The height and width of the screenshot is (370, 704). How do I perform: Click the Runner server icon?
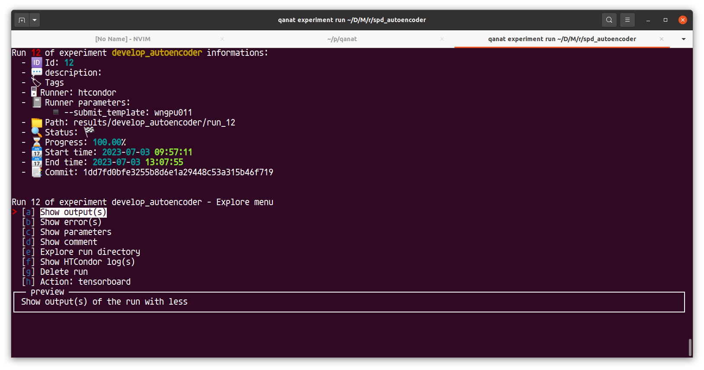coord(34,92)
